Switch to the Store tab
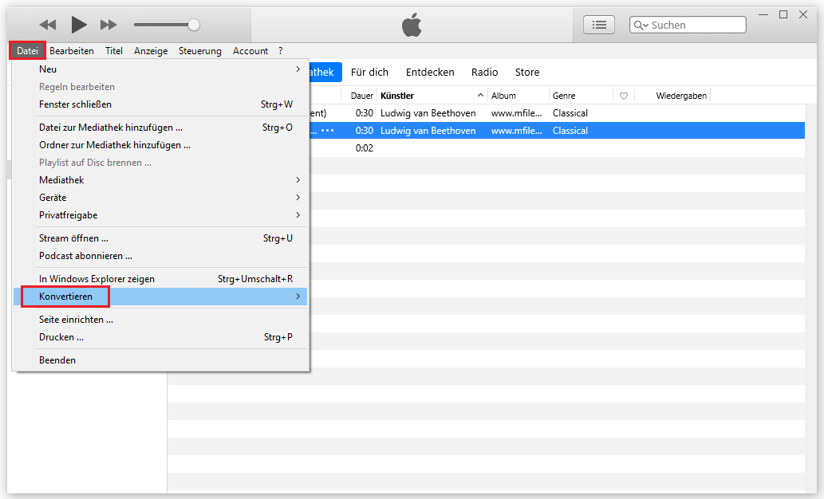The width and height of the screenshot is (824, 499). click(527, 72)
